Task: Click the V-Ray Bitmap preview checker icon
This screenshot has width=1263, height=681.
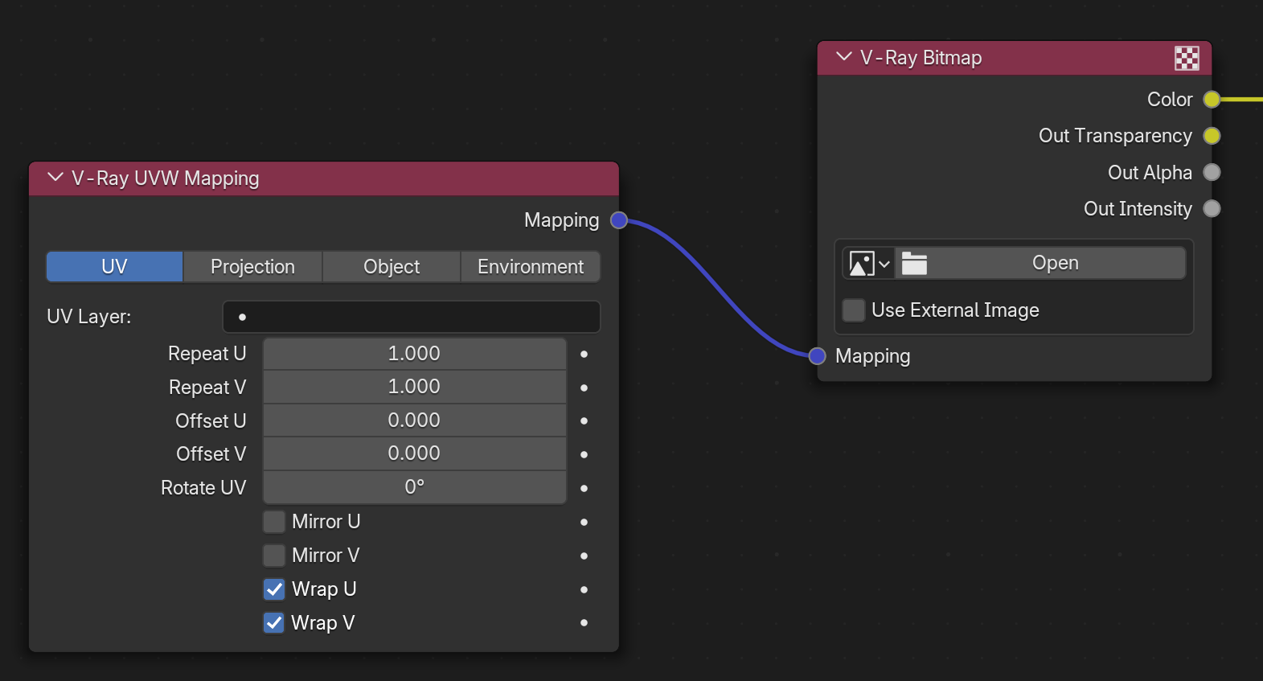Action: [x=1187, y=58]
